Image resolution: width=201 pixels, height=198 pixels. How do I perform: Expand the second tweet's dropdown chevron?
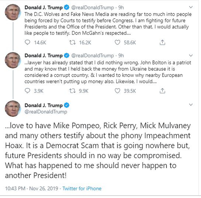pyautogui.click(x=191, y=56)
